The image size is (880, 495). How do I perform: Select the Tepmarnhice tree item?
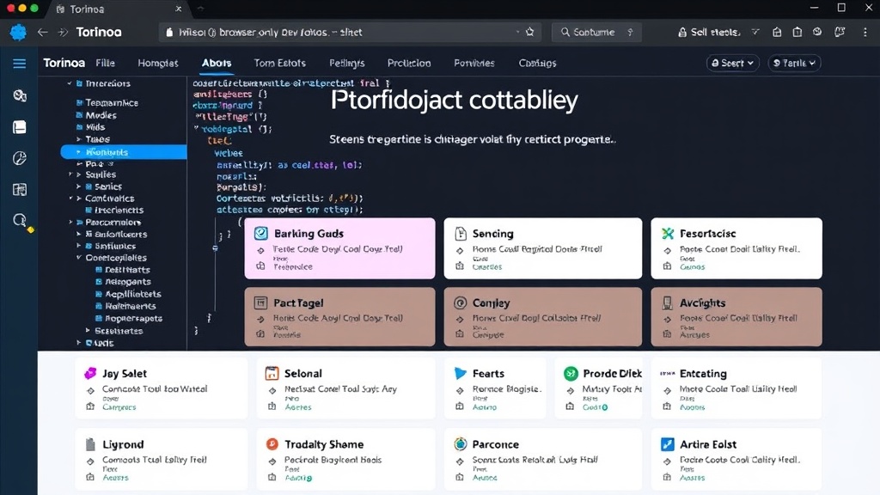click(x=112, y=103)
